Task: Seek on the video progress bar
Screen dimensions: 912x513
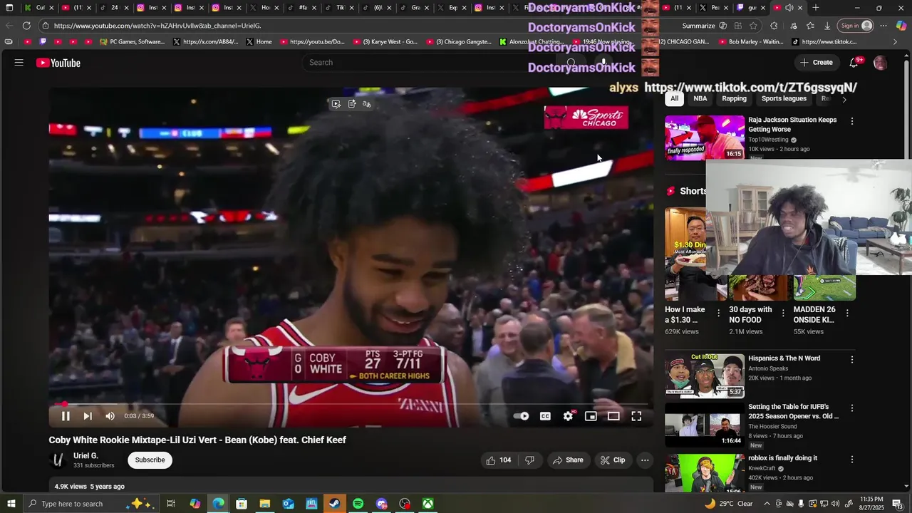Action: pos(351,404)
